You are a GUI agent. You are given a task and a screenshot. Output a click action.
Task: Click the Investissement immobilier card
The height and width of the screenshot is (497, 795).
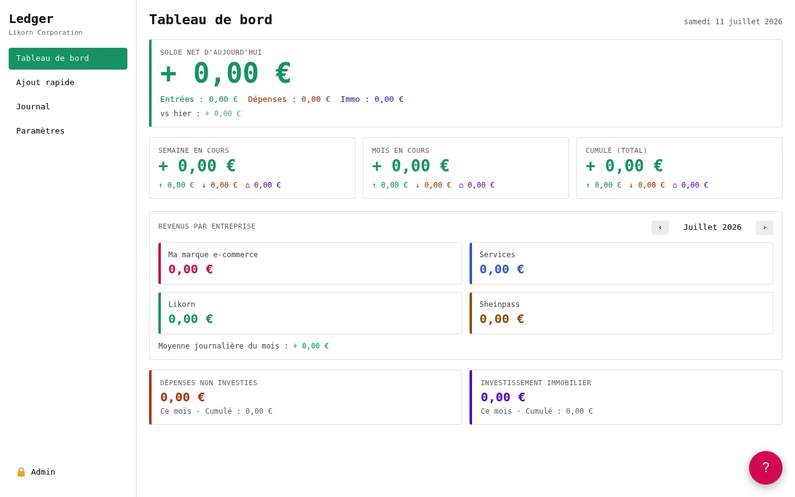click(626, 398)
